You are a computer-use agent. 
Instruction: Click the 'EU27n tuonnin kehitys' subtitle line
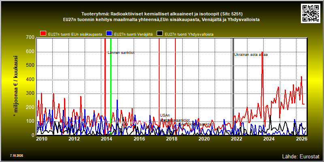point(162,19)
